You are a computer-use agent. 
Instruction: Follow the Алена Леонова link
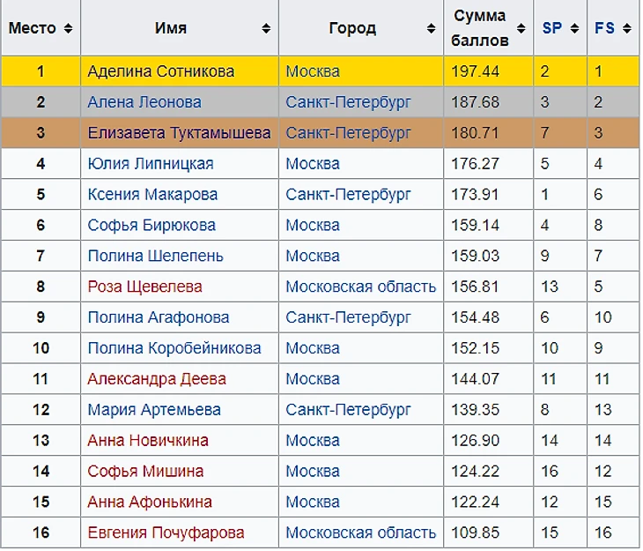144,102
